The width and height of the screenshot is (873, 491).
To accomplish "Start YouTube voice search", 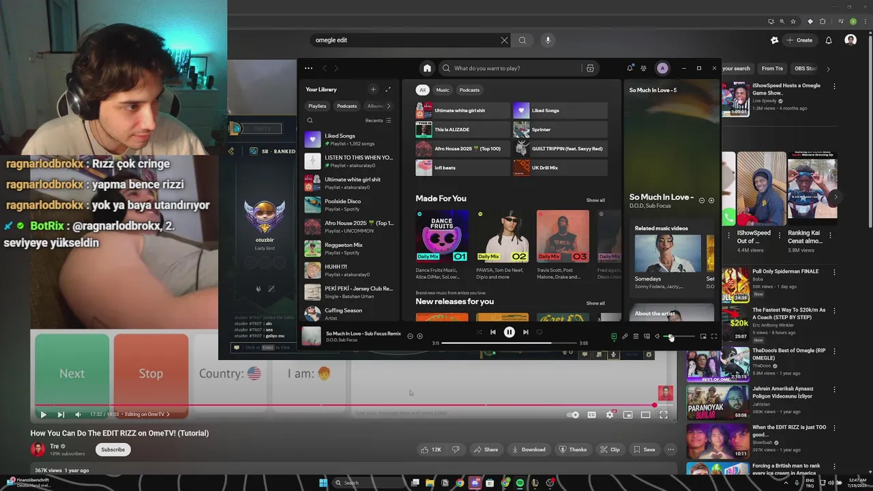I will point(548,40).
